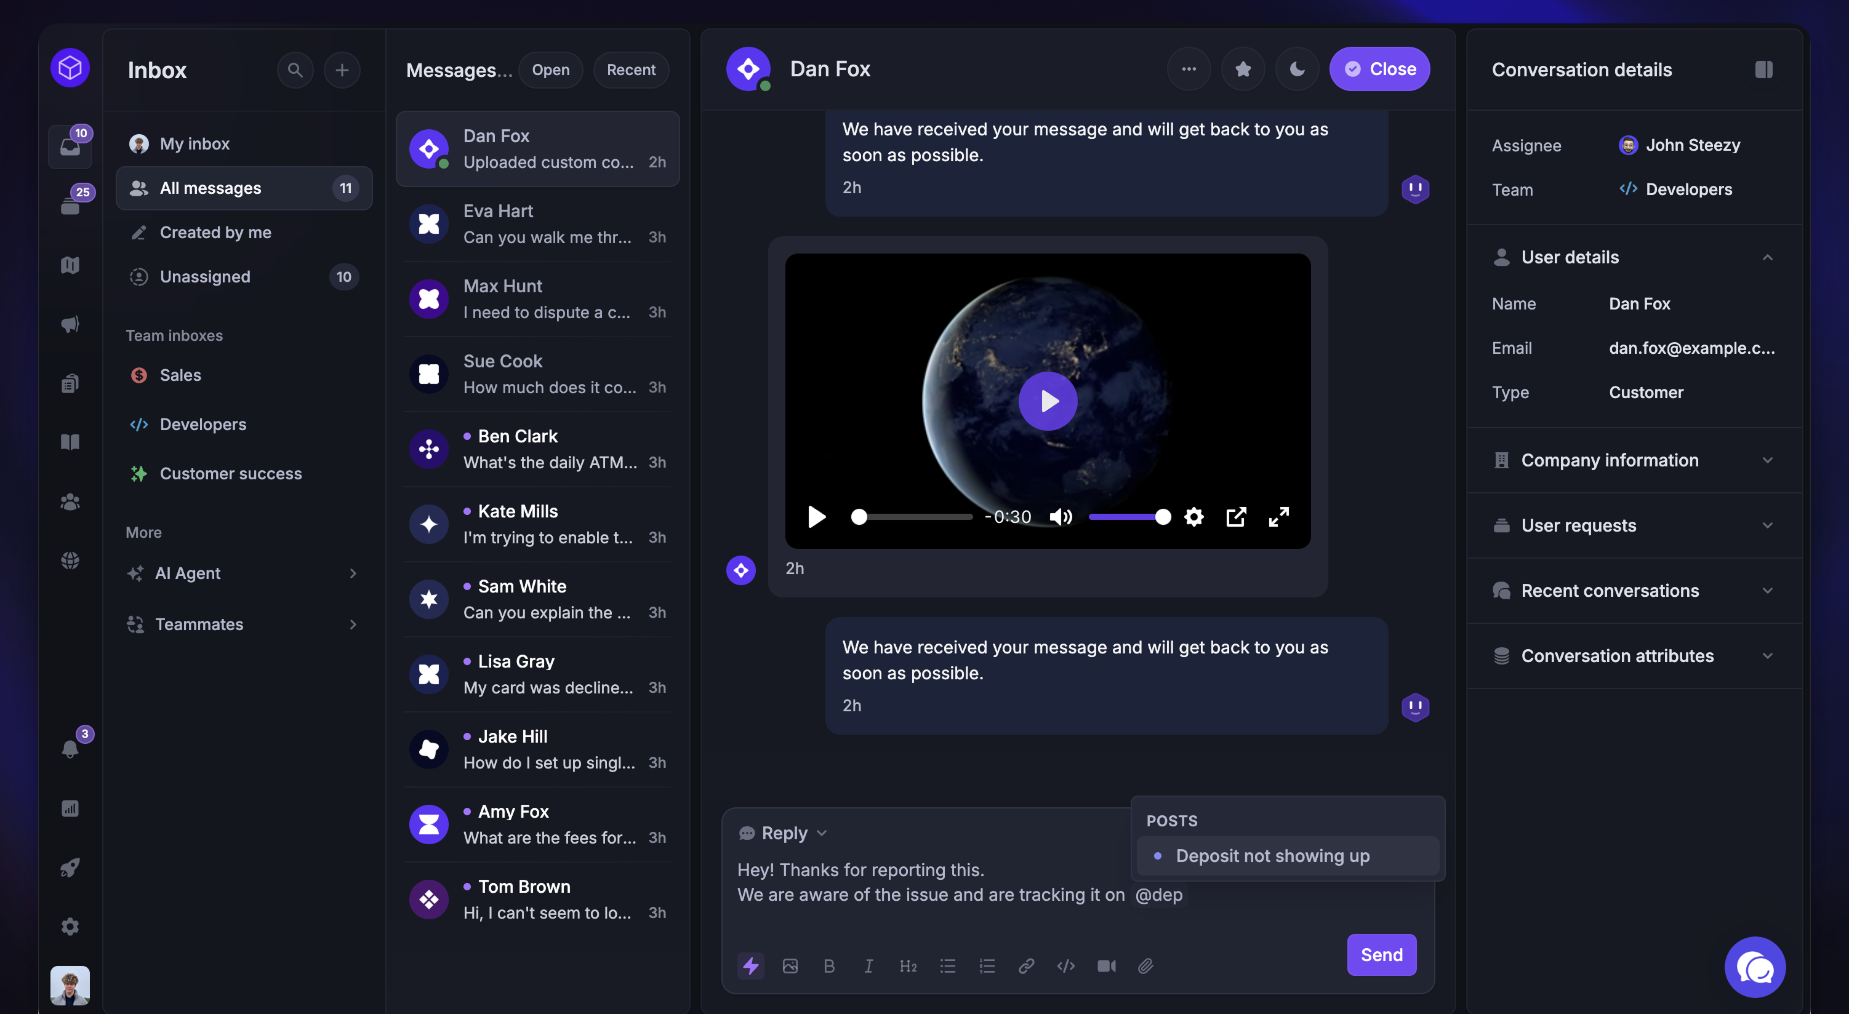Viewport: 1849px width, 1014px height.
Task: Open search in Inbox header
Action: [295, 70]
